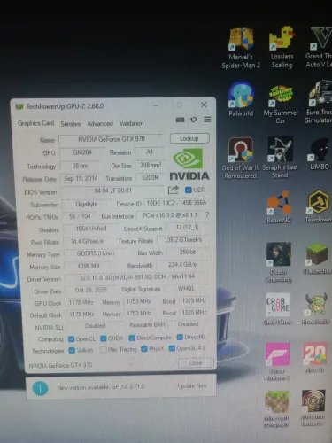Toggle the Ray Tracing checkbox
Image resolution: width=332 pixels, height=443 pixels.
pos(104,350)
